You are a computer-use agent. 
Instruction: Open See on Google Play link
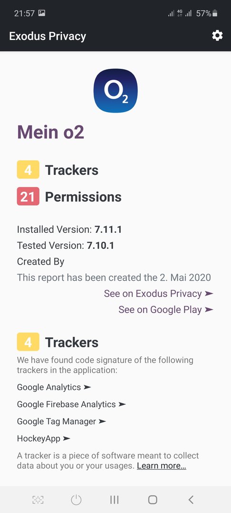pos(166,310)
